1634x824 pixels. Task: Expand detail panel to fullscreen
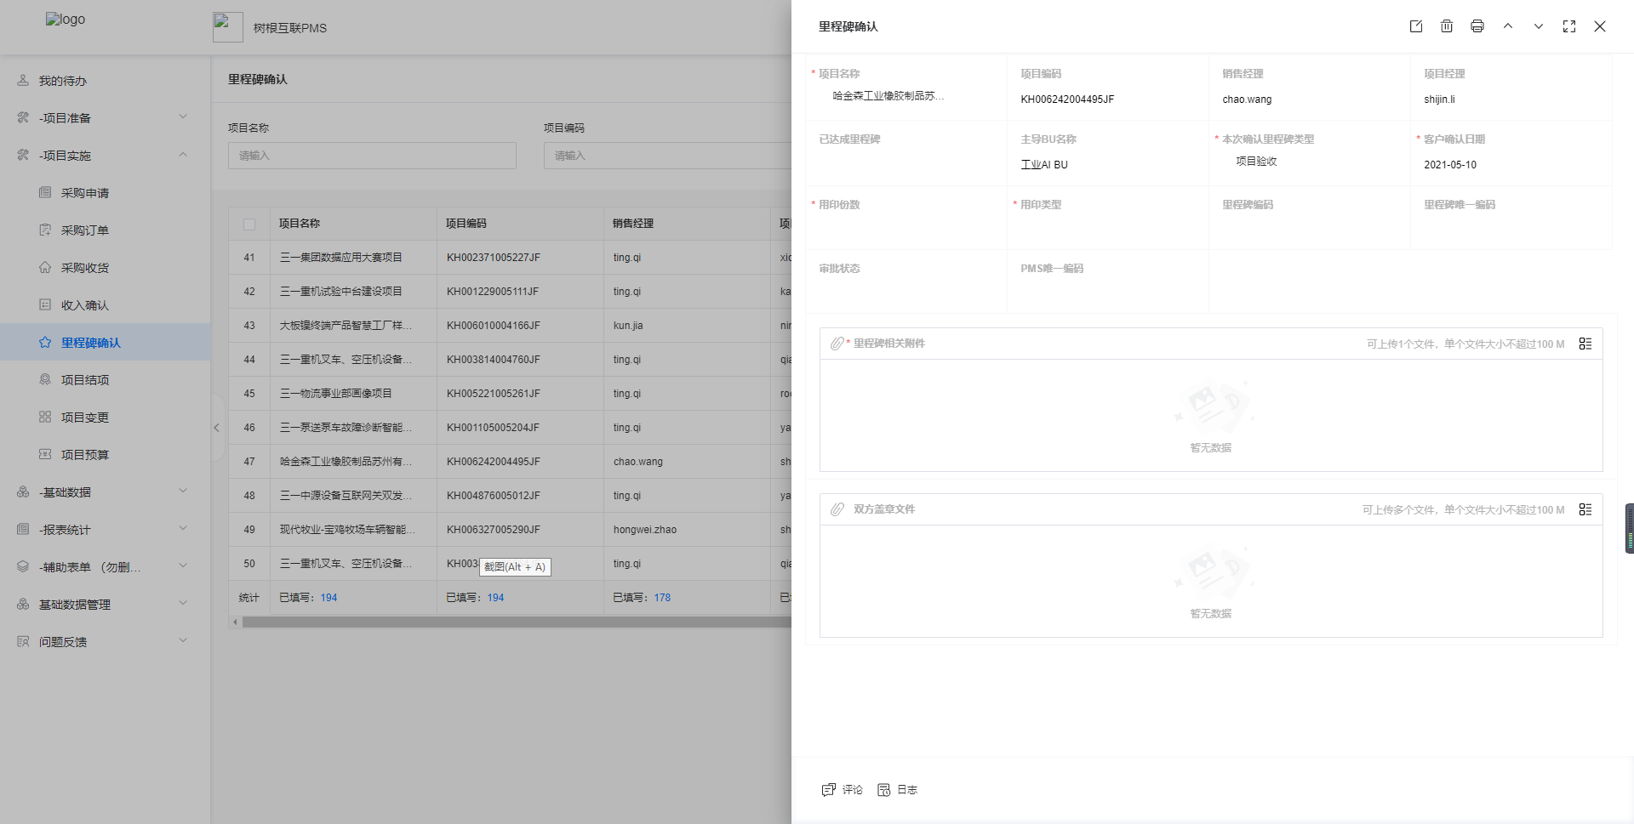[1569, 26]
